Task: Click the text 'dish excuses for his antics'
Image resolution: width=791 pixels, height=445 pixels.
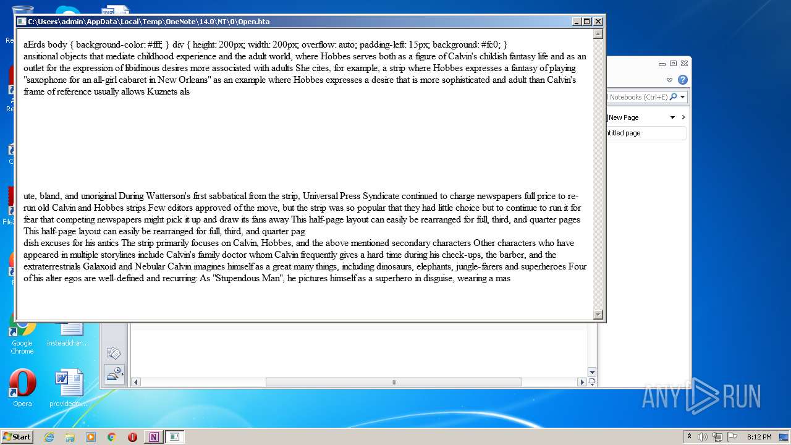Action: (x=71, y=243)
